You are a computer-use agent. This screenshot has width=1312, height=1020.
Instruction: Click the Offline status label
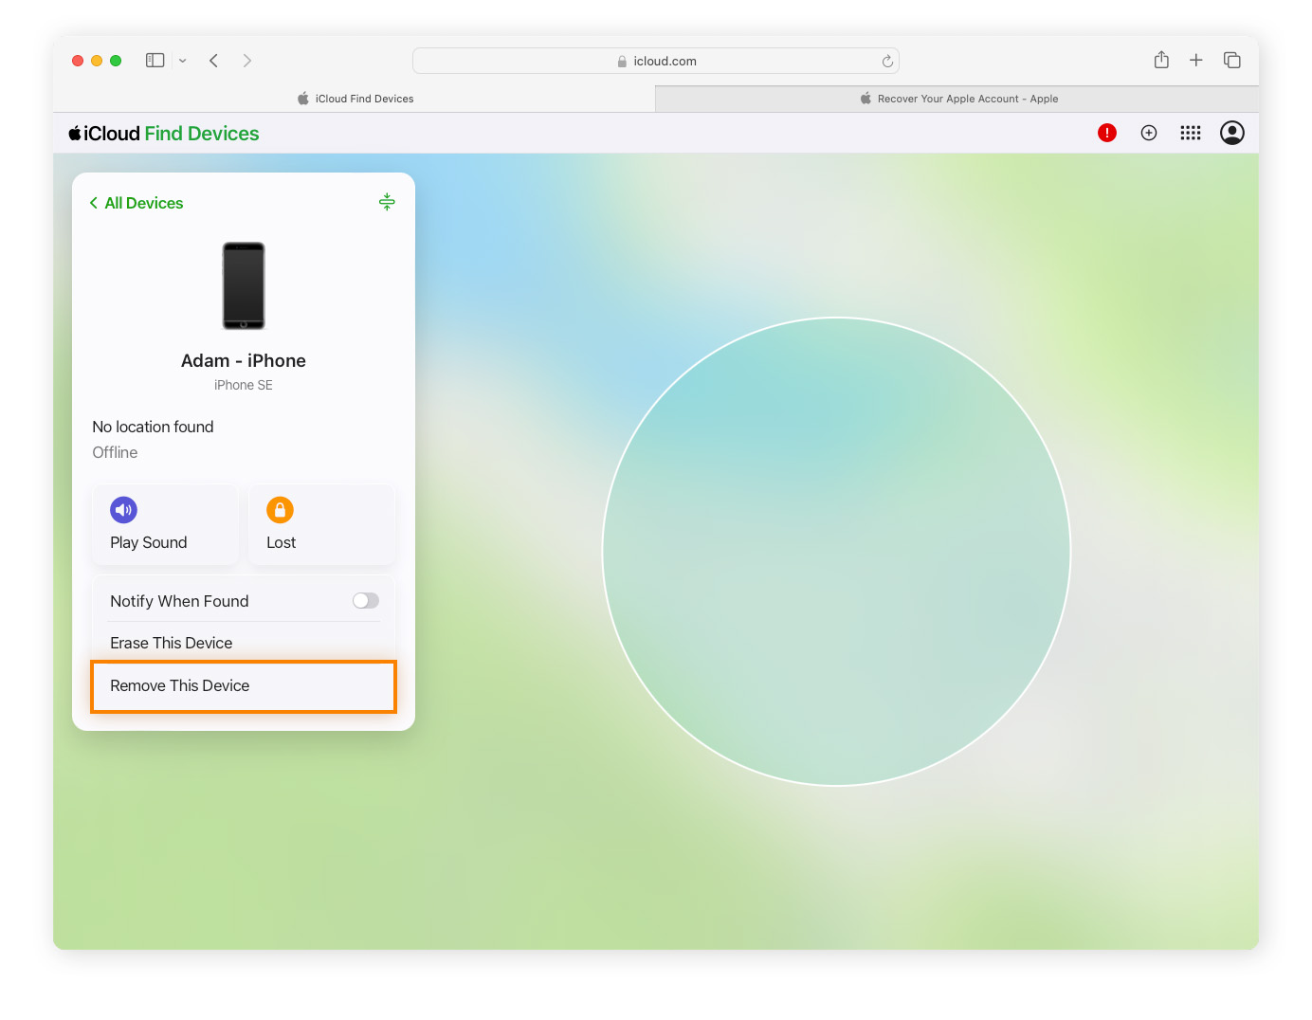[115, 453]
